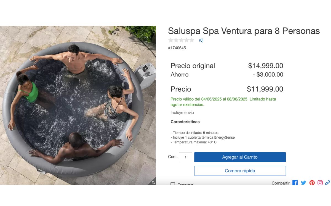This screenshot has height=206, width=331.
Task: Click the green price validity notice
Action: click(223, 102)
